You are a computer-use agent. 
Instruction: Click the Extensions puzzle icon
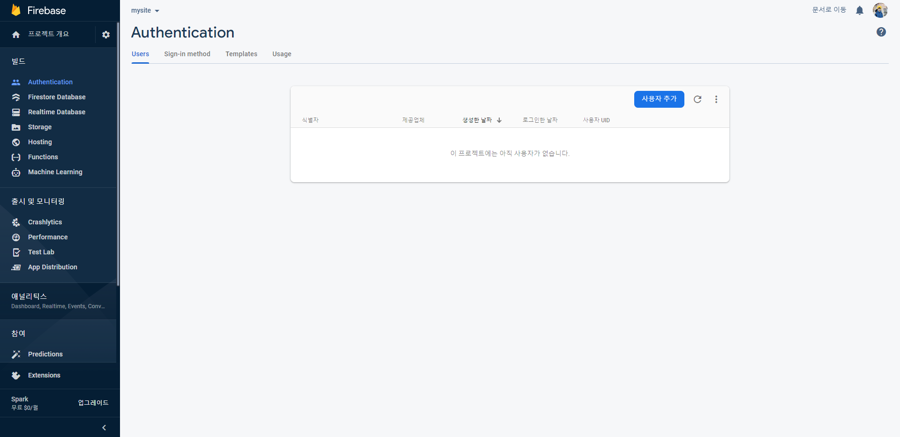pyautogui.click(x=16, y=376)
